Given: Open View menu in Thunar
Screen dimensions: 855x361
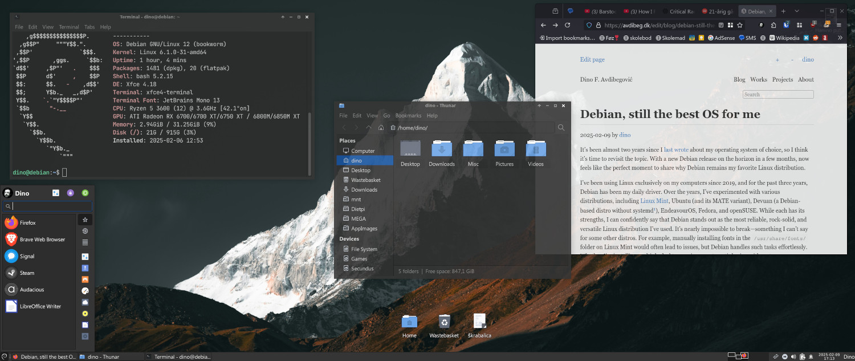Looking at the screenshot, I should (x=372, y=116).
